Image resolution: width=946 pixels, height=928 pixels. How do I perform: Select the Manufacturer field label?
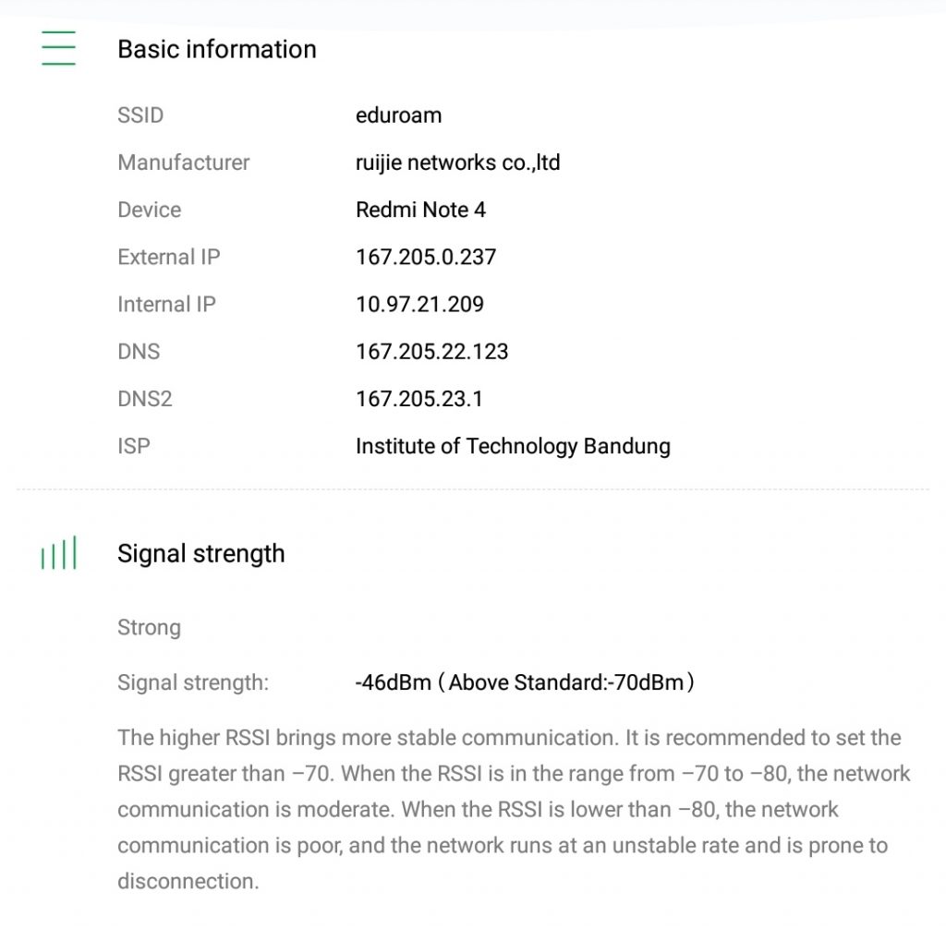(183, 163)
